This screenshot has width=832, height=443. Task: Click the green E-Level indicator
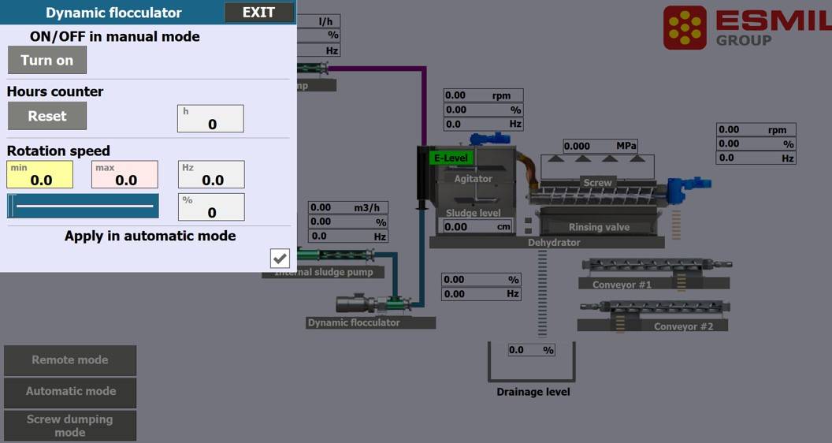click(451, 158)
